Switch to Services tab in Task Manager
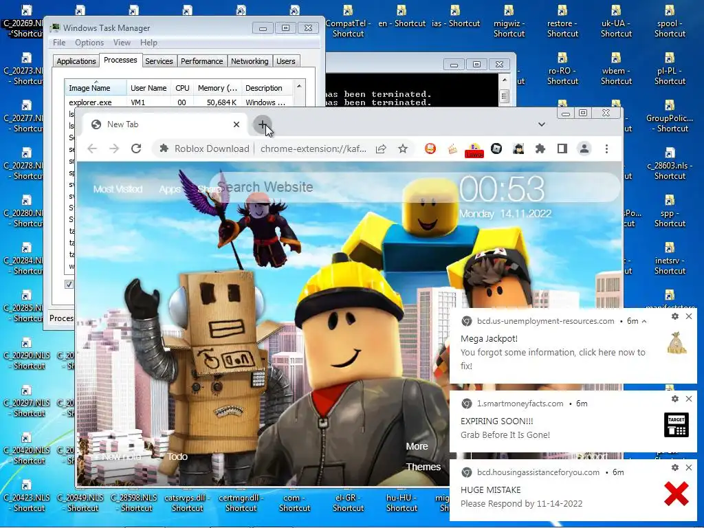The image size is (704, 528). (x=159, y=61)
